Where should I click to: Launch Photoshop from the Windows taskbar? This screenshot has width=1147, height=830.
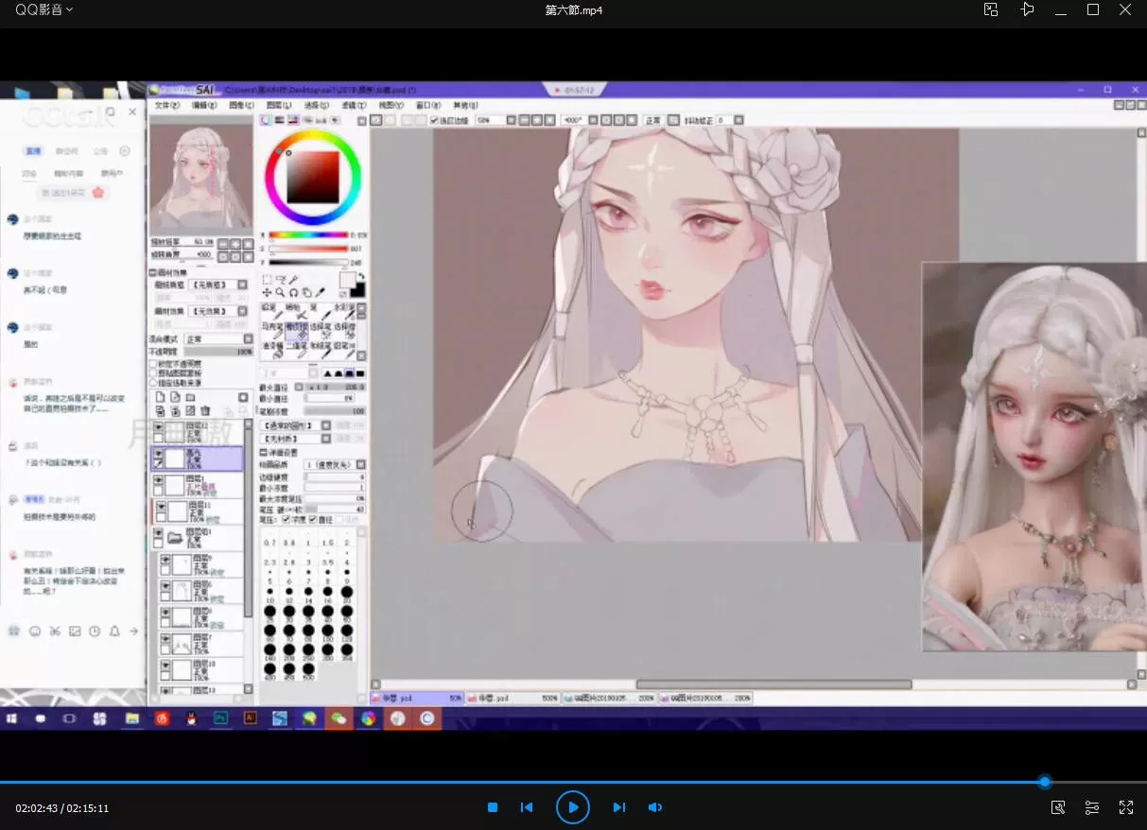pos(219,718)
